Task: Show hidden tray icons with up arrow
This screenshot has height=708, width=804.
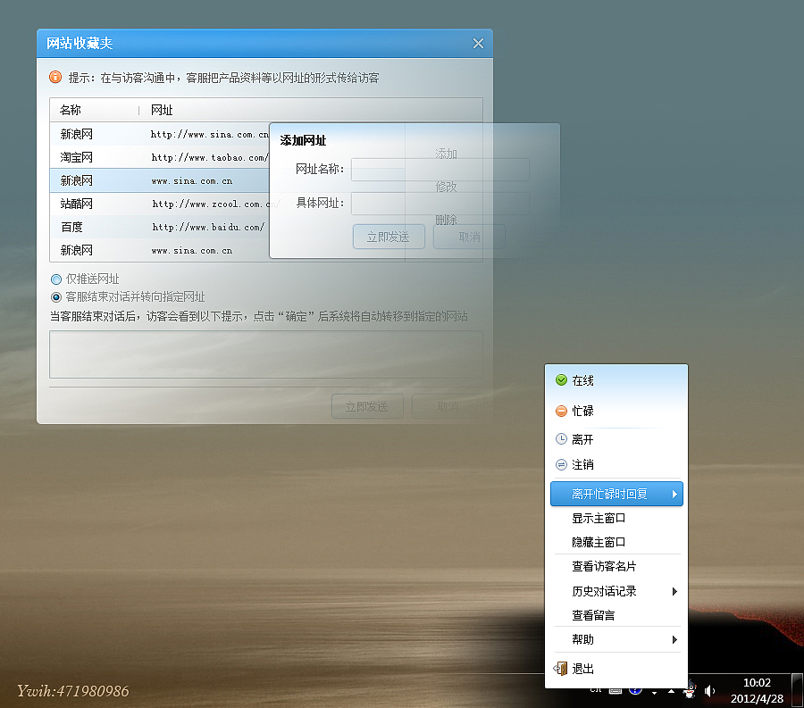Action: 671,691
